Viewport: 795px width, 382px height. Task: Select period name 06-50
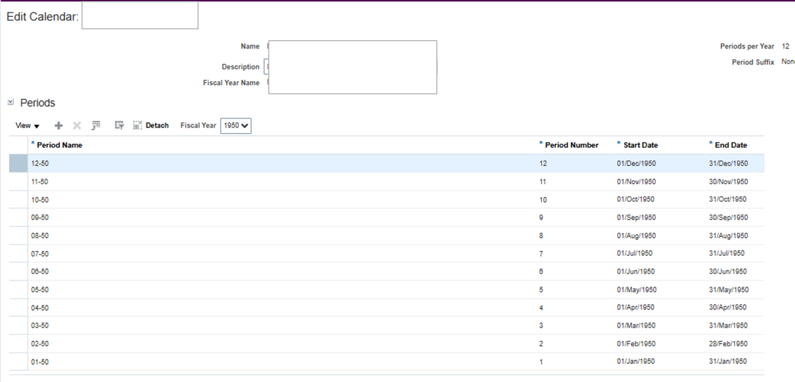coord(40,271)
